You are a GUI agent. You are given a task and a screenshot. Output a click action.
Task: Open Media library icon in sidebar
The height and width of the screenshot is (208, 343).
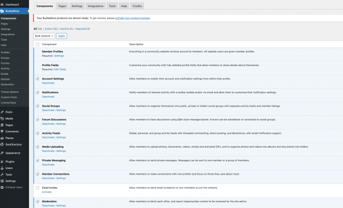click(2, 118)
